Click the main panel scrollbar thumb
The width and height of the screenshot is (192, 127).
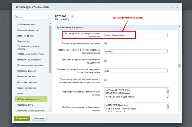[179, 66]
